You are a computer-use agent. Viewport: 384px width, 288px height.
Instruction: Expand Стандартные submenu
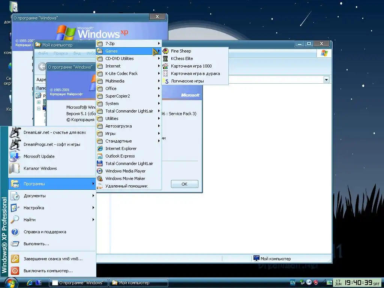[129, 141]
